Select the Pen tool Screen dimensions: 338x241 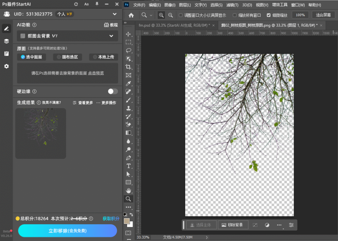[x=128, y=158]
